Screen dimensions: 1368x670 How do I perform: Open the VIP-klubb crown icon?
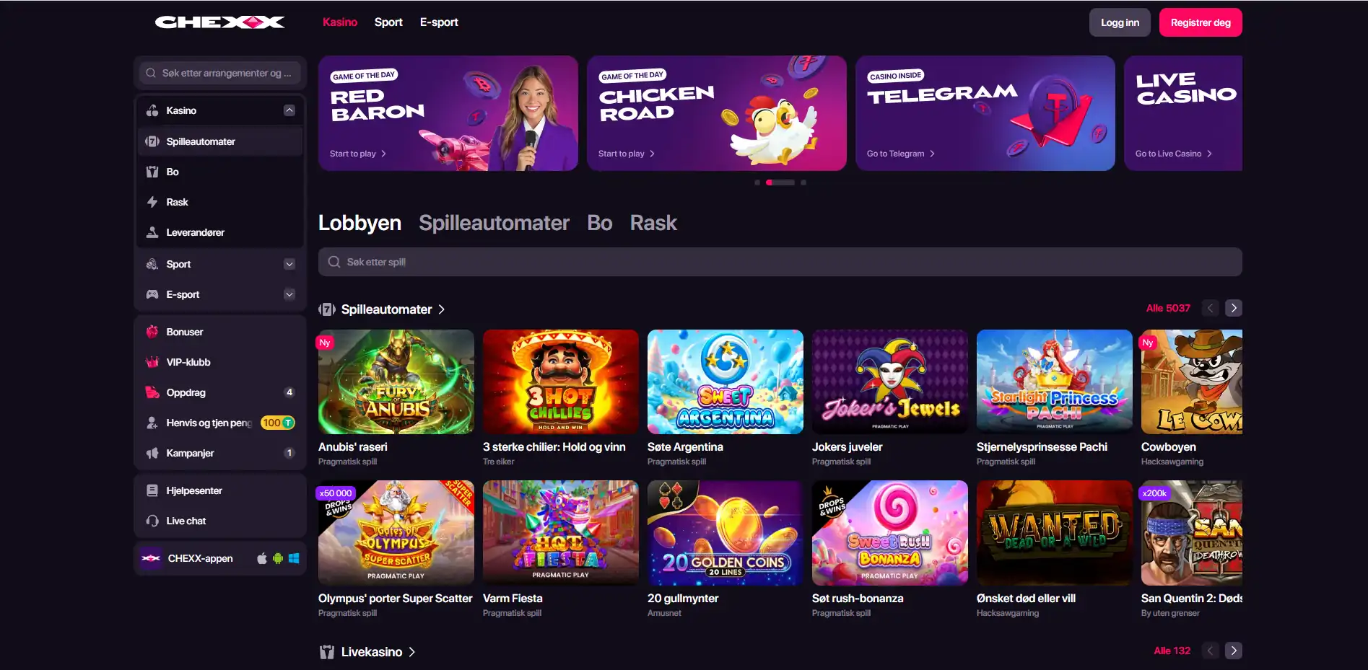(152, 362)
